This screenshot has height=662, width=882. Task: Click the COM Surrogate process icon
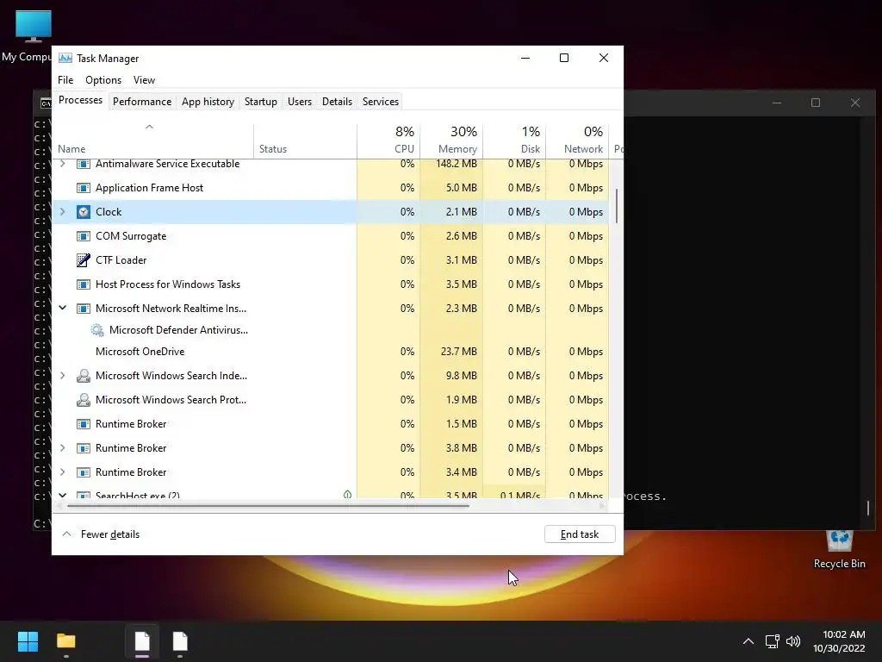[x=84, y=236]
